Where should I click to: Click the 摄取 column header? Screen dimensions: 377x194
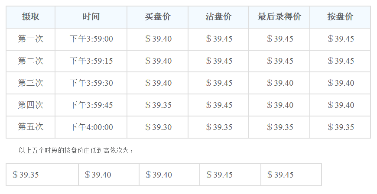[x=30, y=17]
